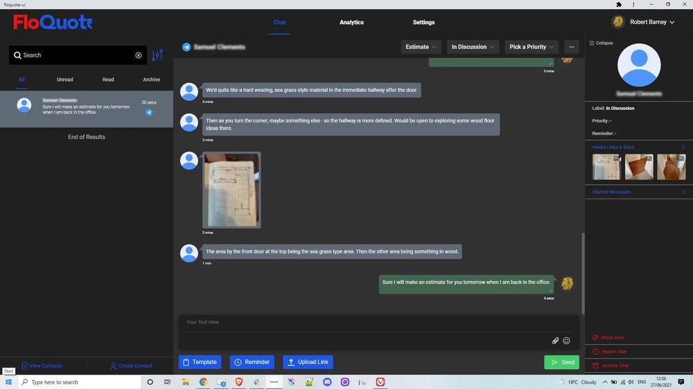Click Block User
Screen dimensions: 693x389
[608, 337]
